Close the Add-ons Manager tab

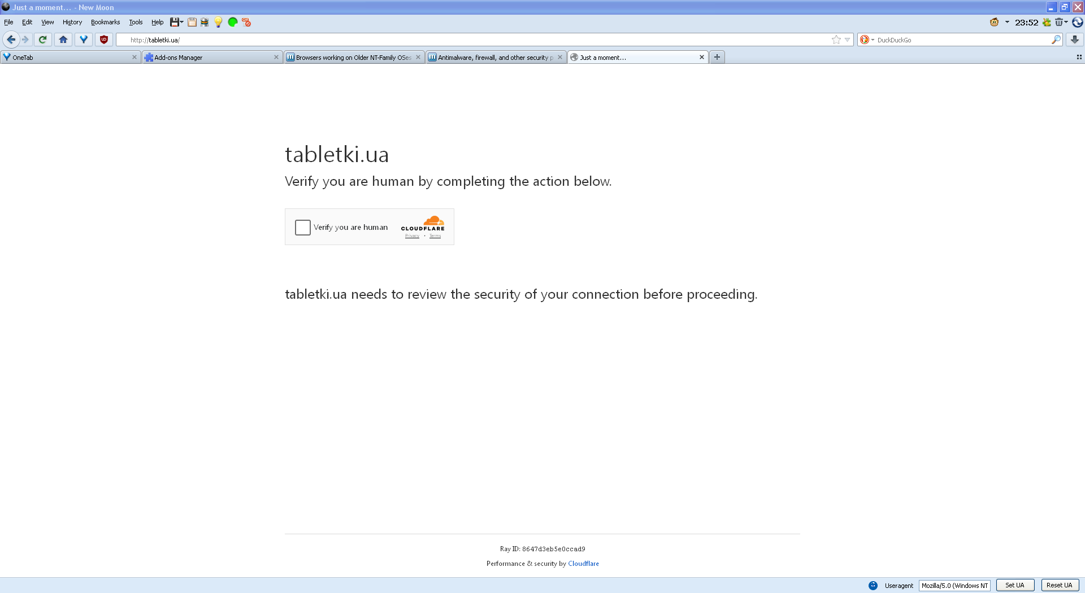click(276, 57)
